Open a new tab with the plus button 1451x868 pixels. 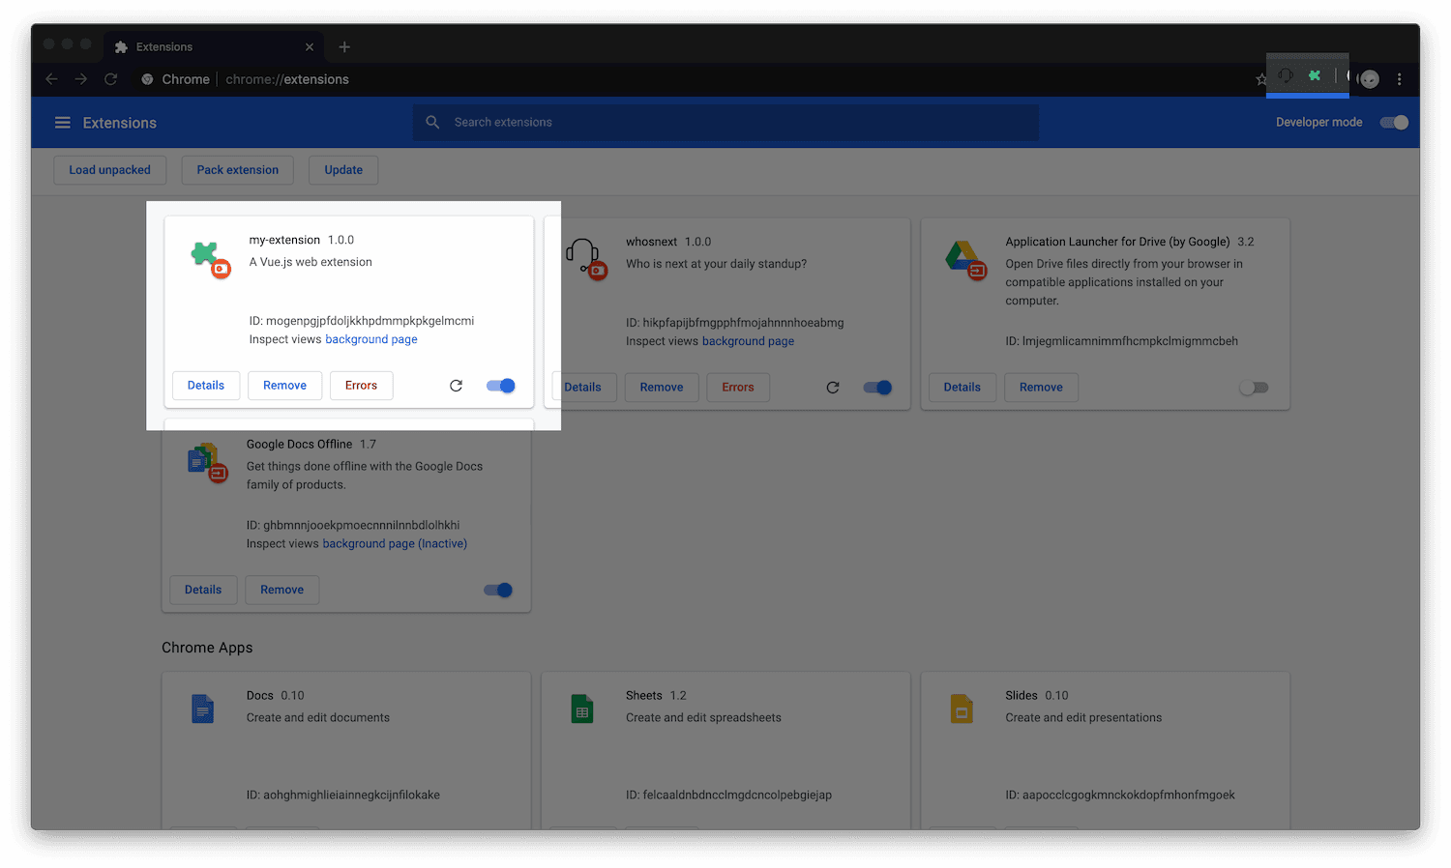click(x=344, y=46)
